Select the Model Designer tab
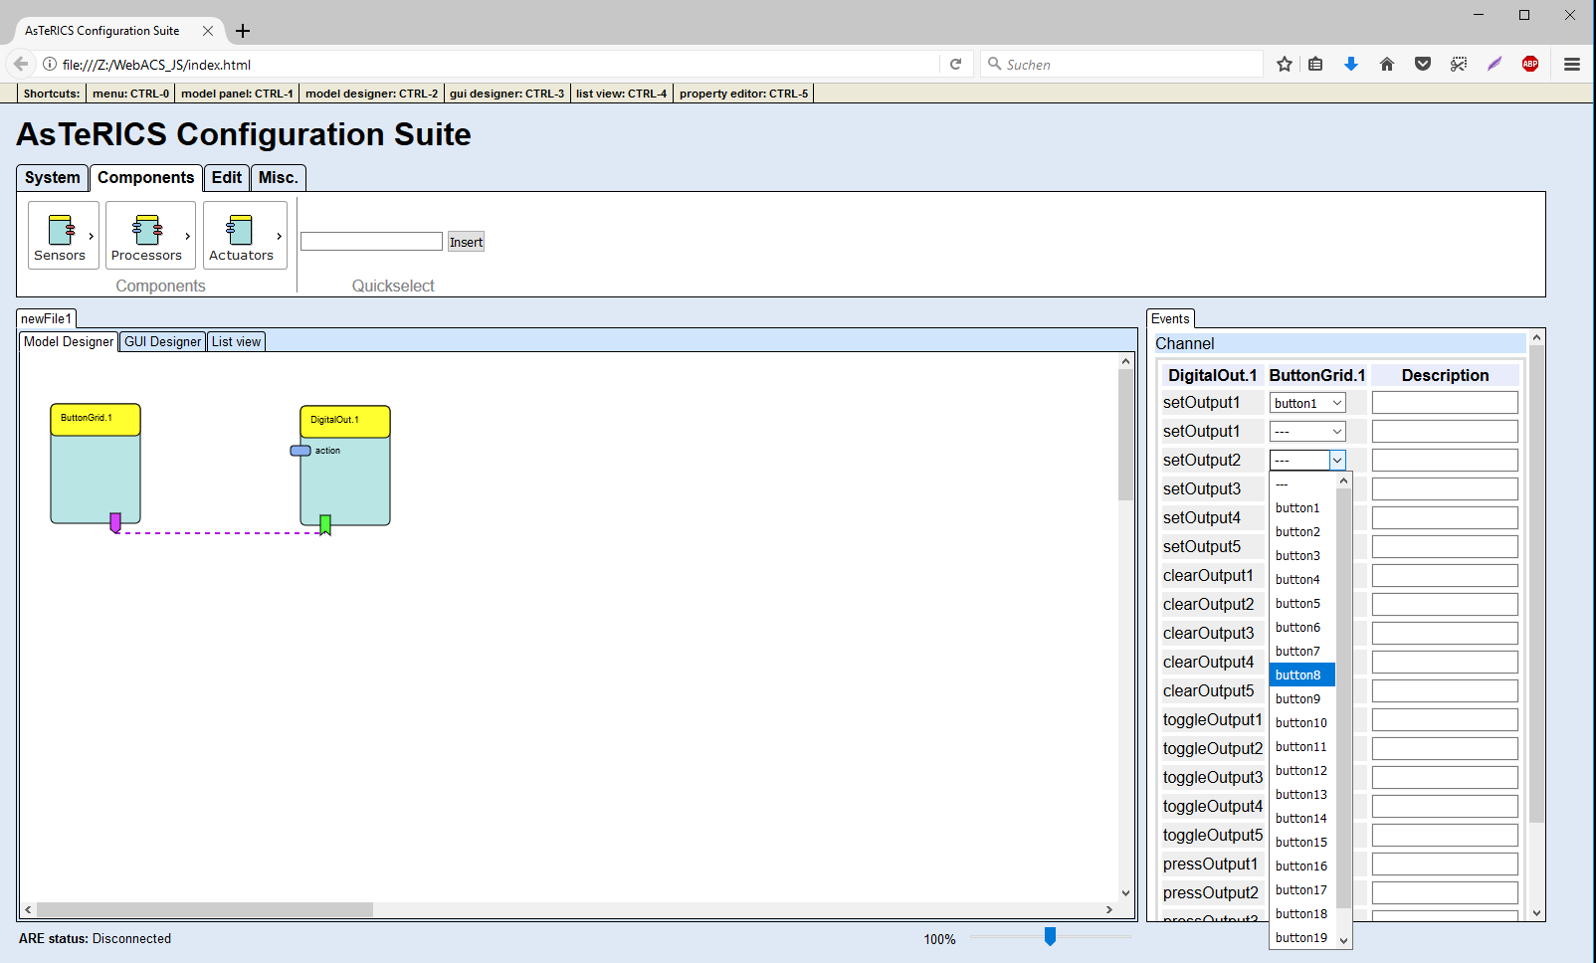 pos(69,342)
